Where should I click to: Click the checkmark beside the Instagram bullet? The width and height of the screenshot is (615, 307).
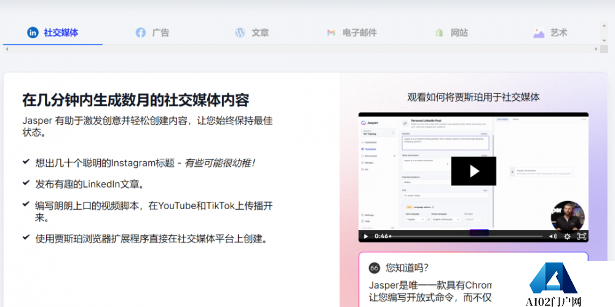point(26,162)
